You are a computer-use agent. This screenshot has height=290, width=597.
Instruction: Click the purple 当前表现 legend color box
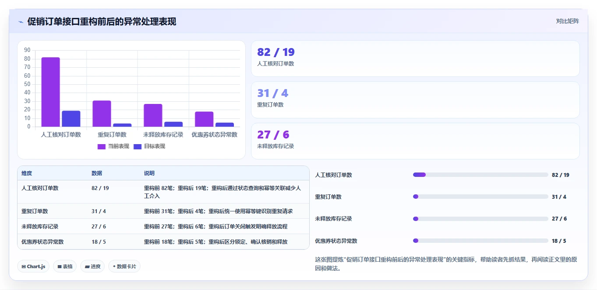(x=102, y=147)
